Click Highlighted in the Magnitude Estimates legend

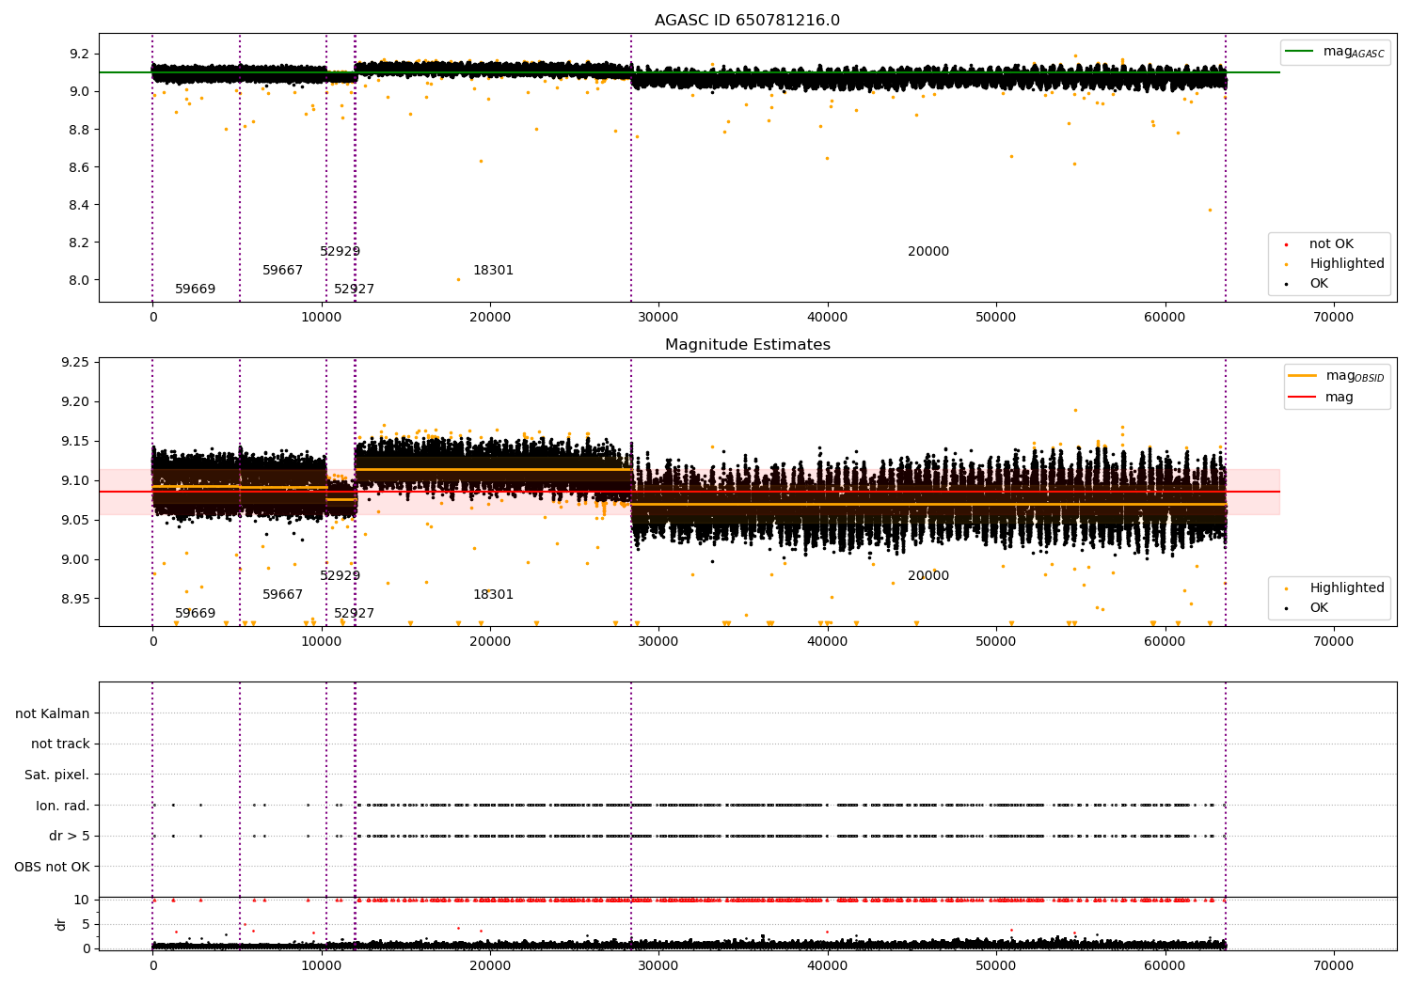(1347, 588)
